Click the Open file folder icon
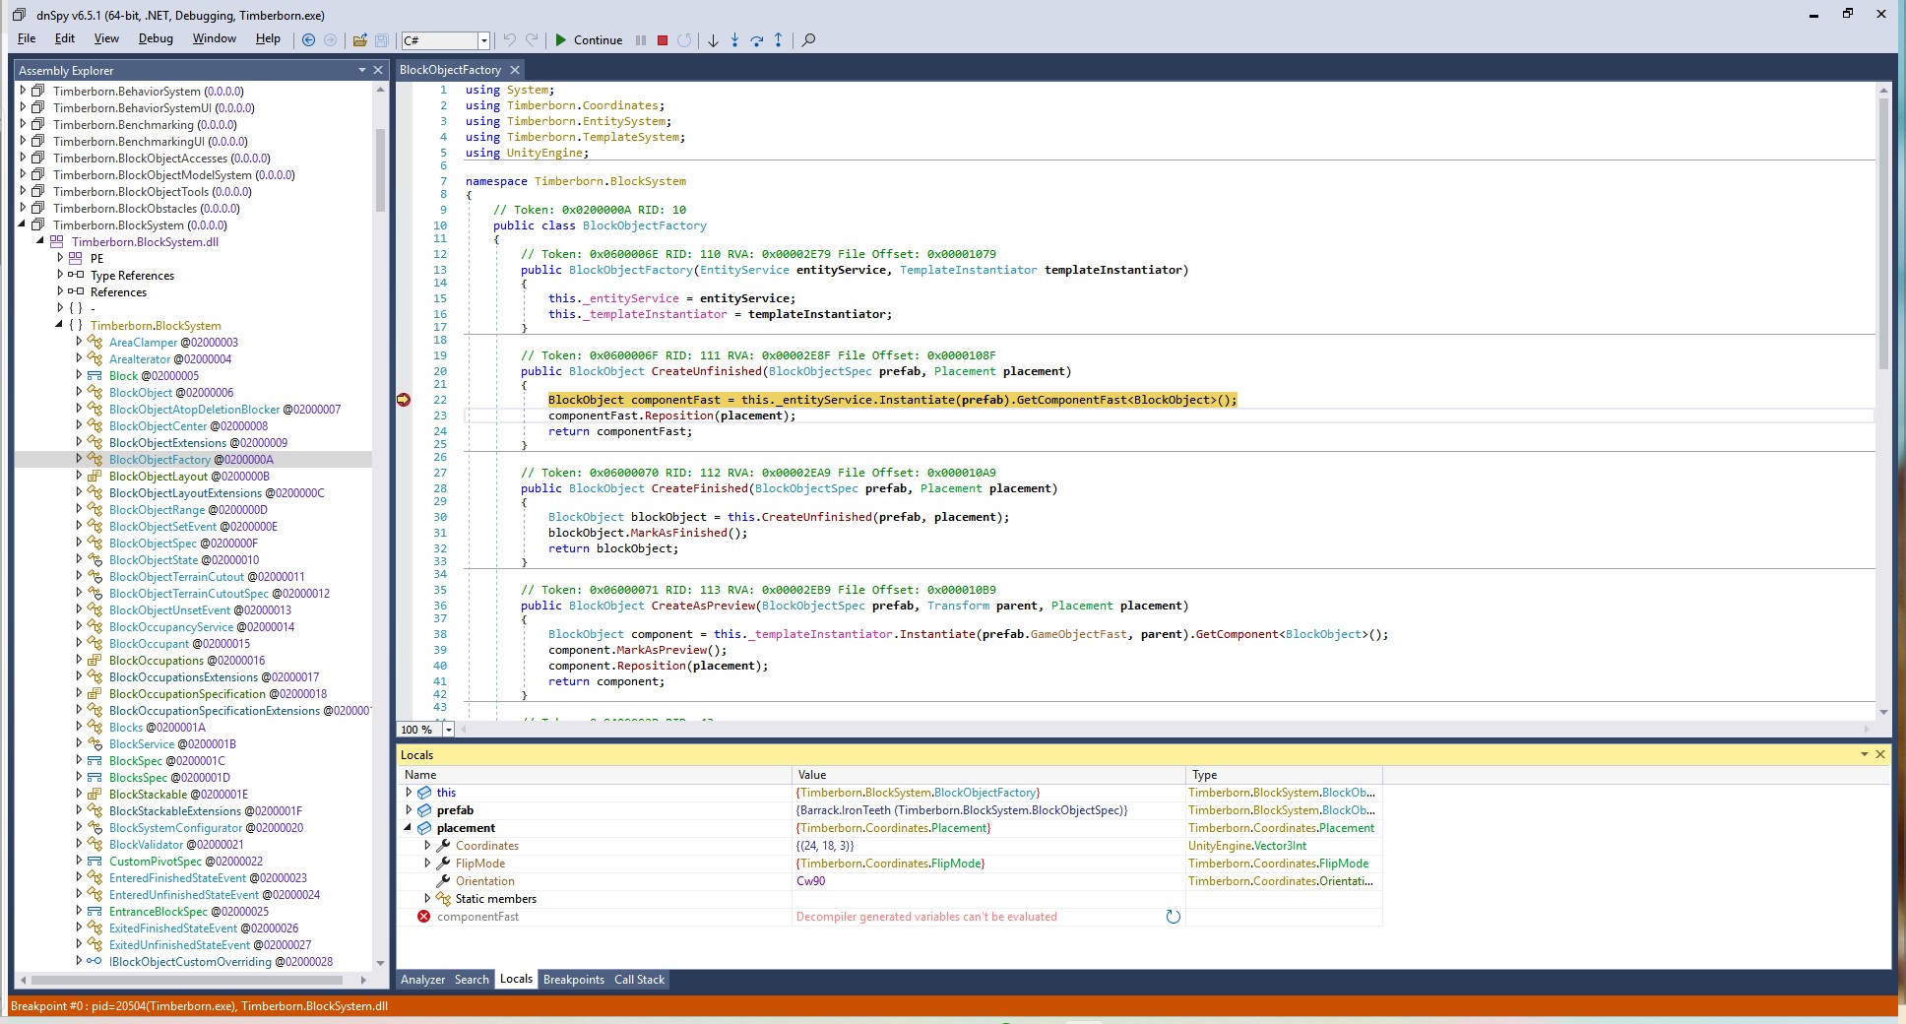Screen dimensions: 1906x1024 pos(359,40)
